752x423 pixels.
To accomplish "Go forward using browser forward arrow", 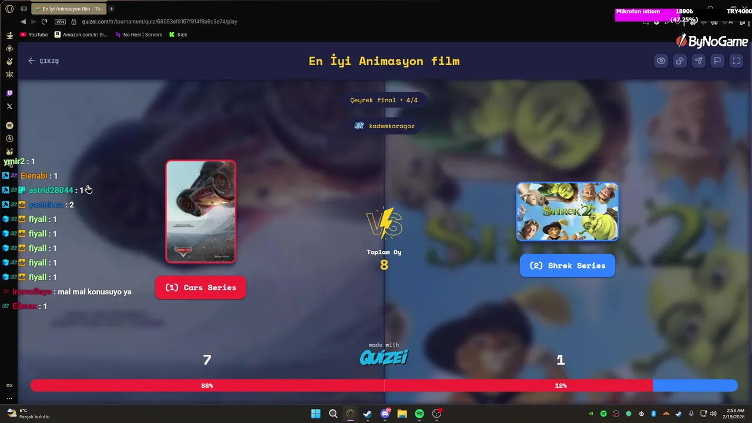I will 33,22.
